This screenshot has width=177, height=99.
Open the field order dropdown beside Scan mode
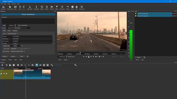click(x=25, y=49)
